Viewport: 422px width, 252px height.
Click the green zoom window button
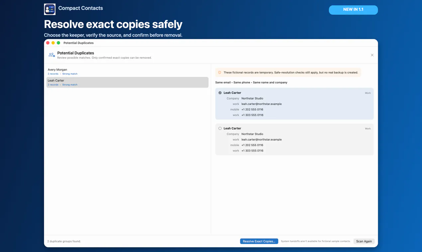58,43
